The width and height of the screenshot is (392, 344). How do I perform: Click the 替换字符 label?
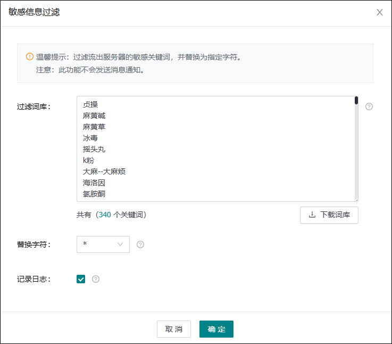click(34, 244)
